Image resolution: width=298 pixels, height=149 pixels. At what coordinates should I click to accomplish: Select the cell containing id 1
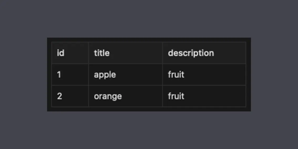coord(70,75)
